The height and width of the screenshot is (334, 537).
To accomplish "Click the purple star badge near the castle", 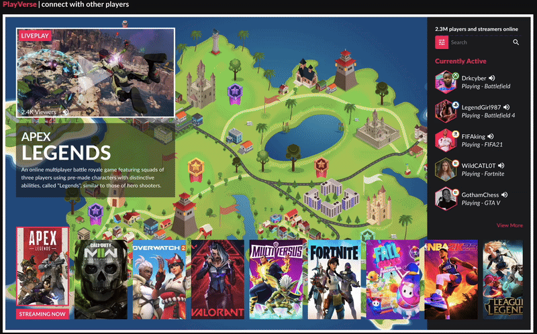I will (234, 91).
